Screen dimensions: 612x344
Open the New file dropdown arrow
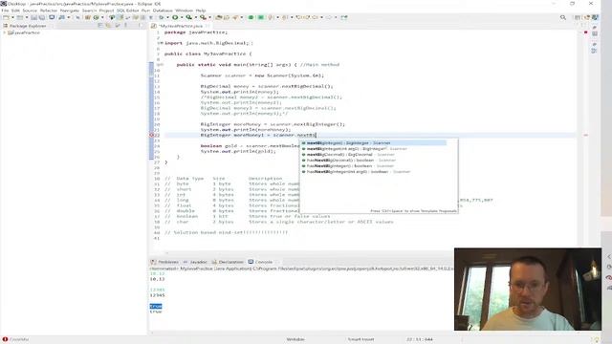click(12, 17)
